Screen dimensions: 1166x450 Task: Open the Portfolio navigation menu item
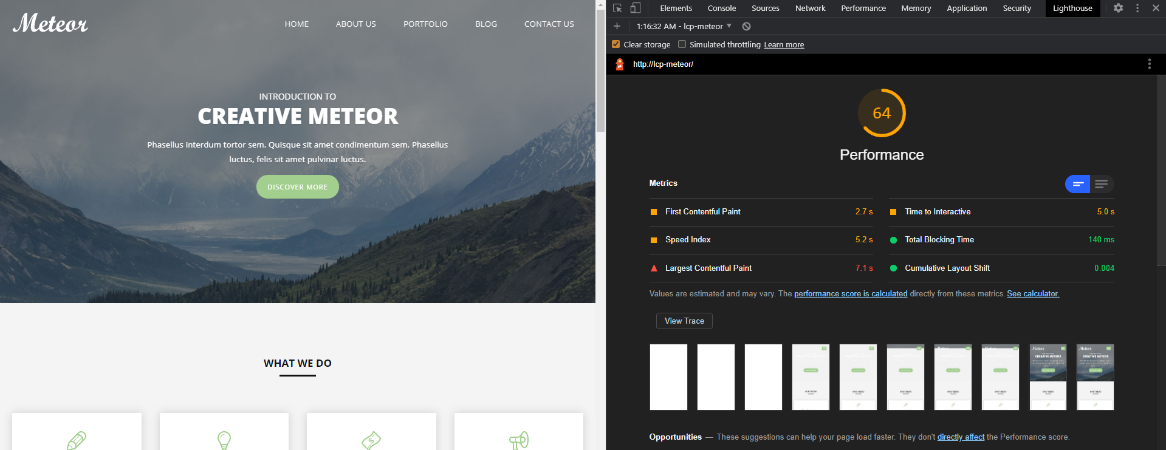[425, 24]
